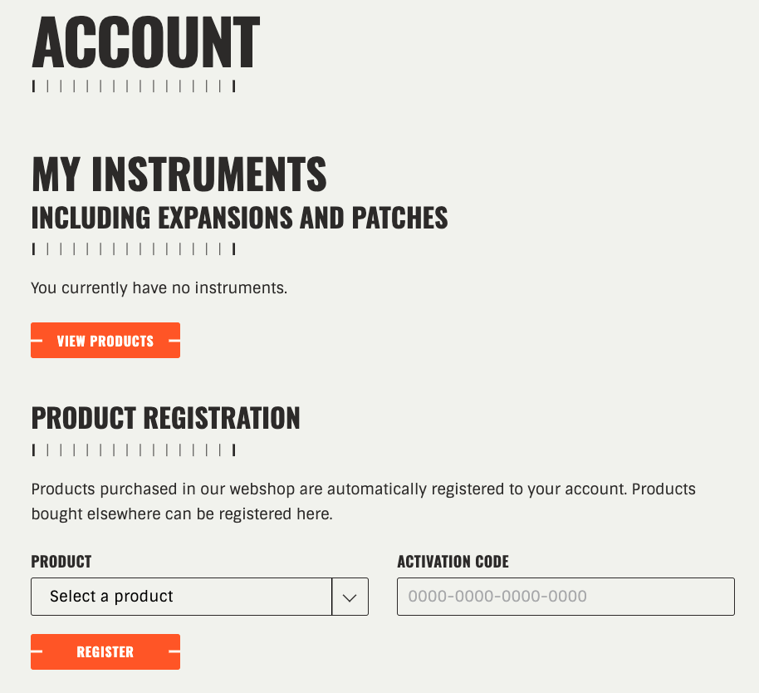
Task: Click the View Products button
Action: (105, 341)
